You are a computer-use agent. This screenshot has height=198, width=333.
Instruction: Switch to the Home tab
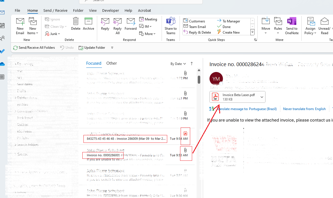(x=33, y=10)
